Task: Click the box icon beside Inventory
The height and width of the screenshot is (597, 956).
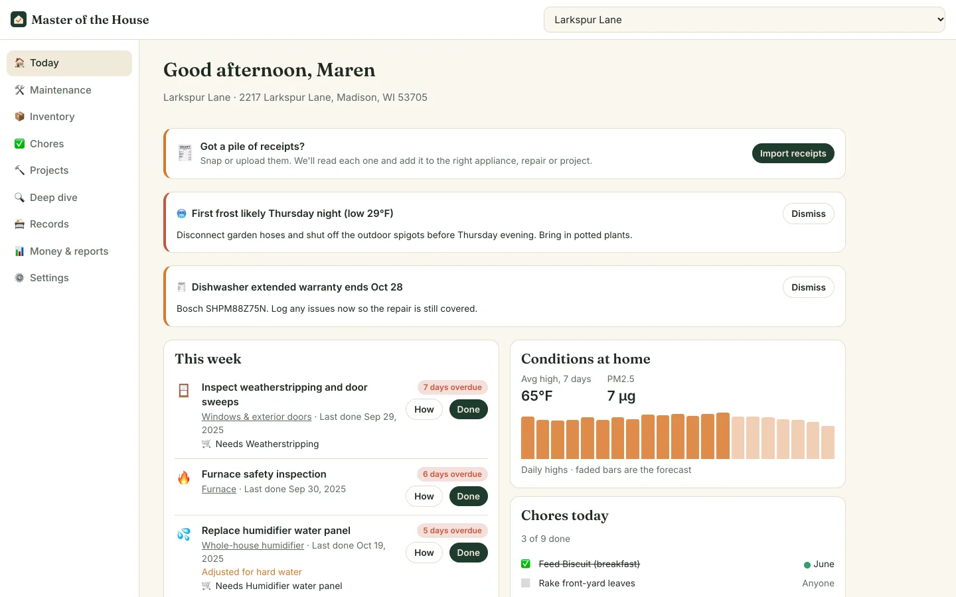Action: [x=20, y=117]
